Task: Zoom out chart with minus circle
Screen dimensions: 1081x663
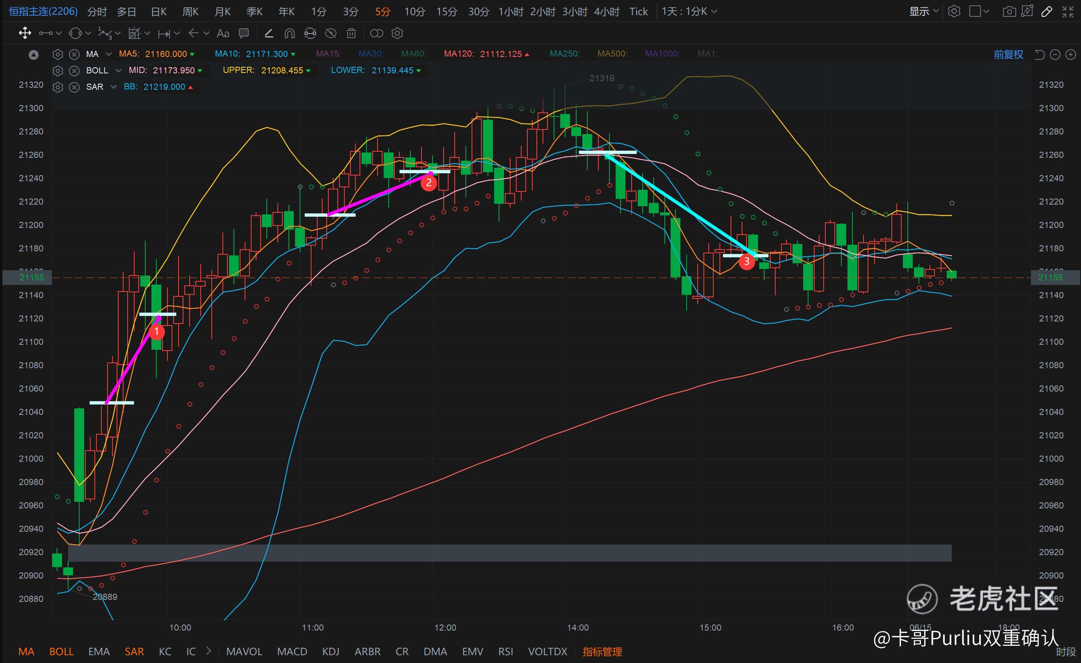Action: (1055, 55)
